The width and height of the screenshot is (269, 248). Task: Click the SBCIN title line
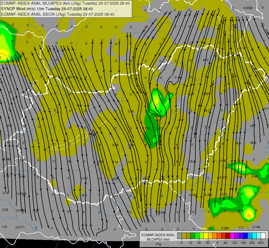pos(58,14)
